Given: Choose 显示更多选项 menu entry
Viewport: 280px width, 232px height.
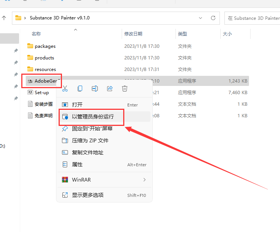Looking at the screenshot, I should 104,195.
